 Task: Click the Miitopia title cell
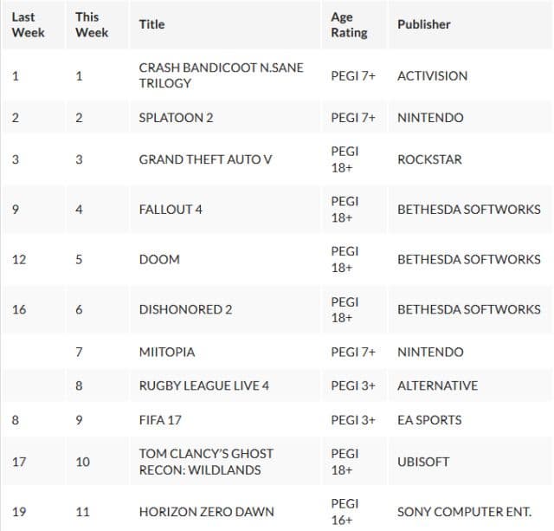coord(167,352)
